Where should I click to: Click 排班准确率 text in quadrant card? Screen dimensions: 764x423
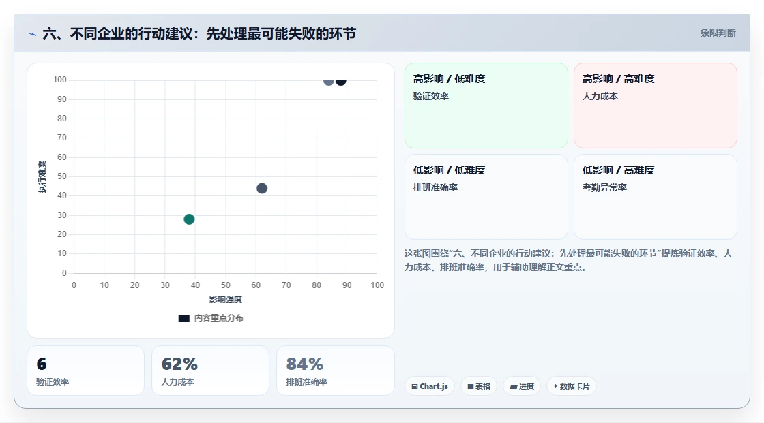(435, 187)
